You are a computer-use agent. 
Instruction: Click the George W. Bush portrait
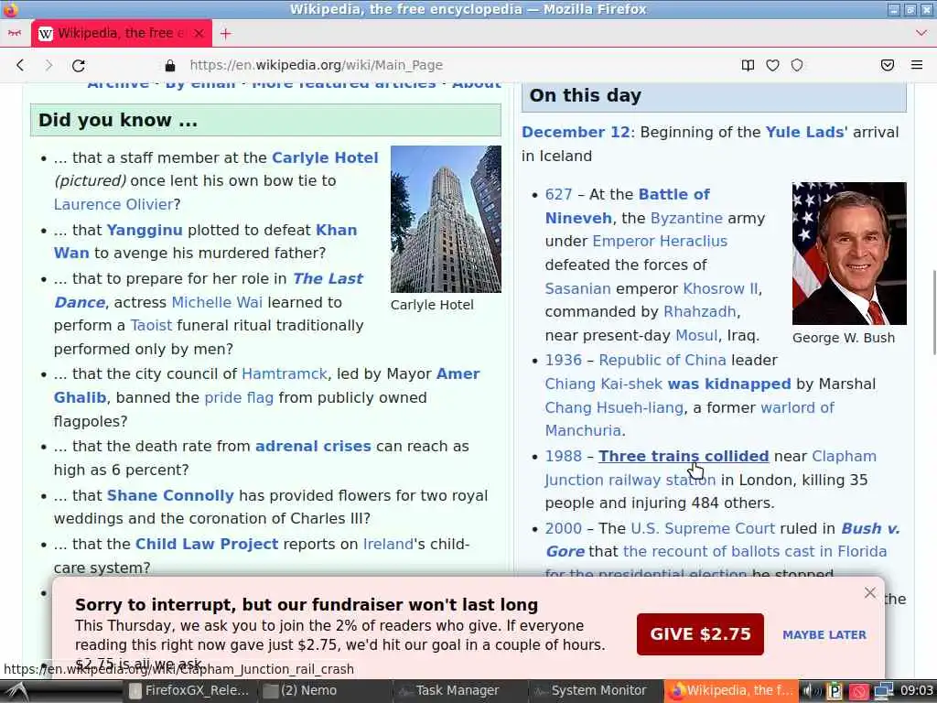pos(849,254)
